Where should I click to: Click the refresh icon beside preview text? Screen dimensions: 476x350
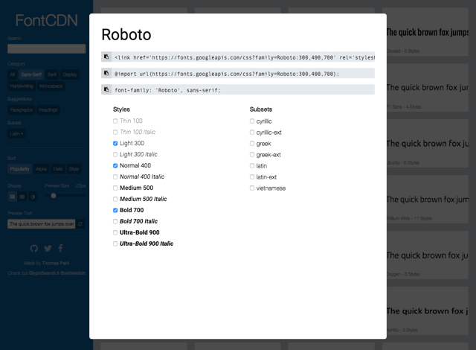(80, 223)
